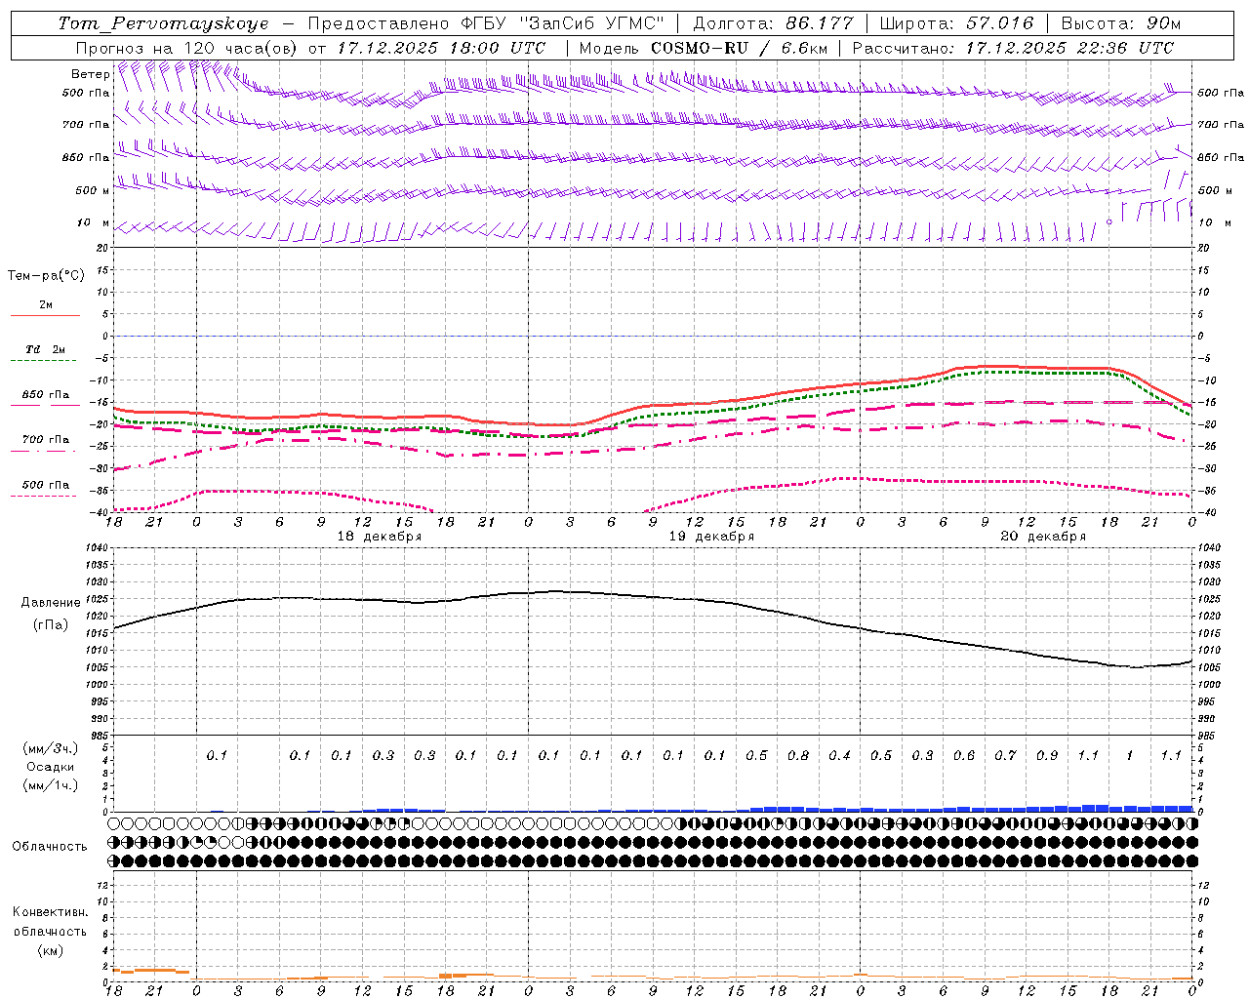This screenshot has width=1249, height=999.
Task: Click the '1040' value on left pressure axis
Action: [x=98, y=548]
